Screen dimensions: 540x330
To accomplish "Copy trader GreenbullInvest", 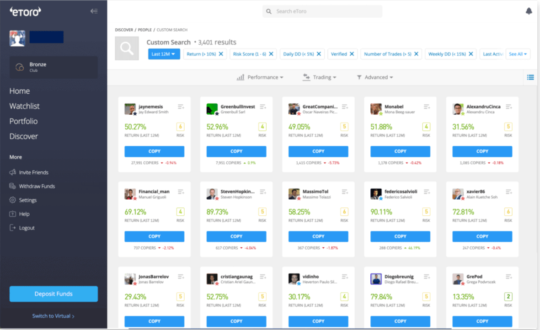I will coord(236,151).
